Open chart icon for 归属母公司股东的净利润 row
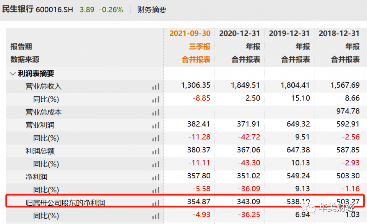This screenshot has width=367, height=224. pos(156,203)
